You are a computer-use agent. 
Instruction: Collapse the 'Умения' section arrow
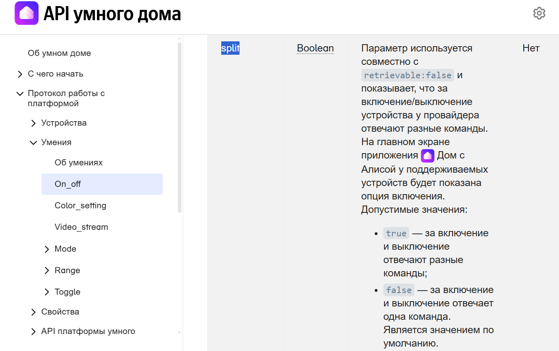33,143
